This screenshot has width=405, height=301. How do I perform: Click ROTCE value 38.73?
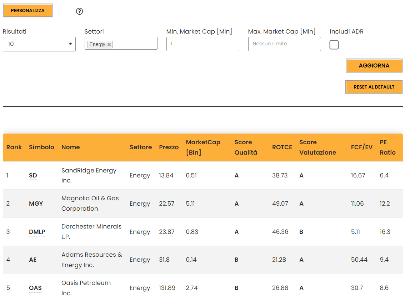tap(280, 176)
